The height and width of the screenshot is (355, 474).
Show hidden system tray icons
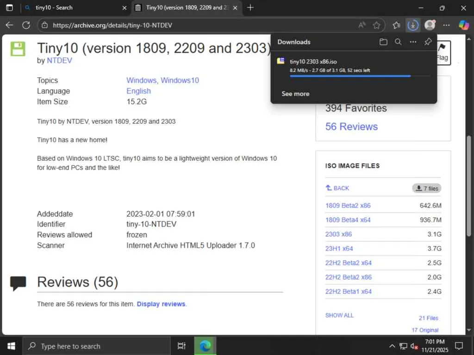(x=392, y=346)
